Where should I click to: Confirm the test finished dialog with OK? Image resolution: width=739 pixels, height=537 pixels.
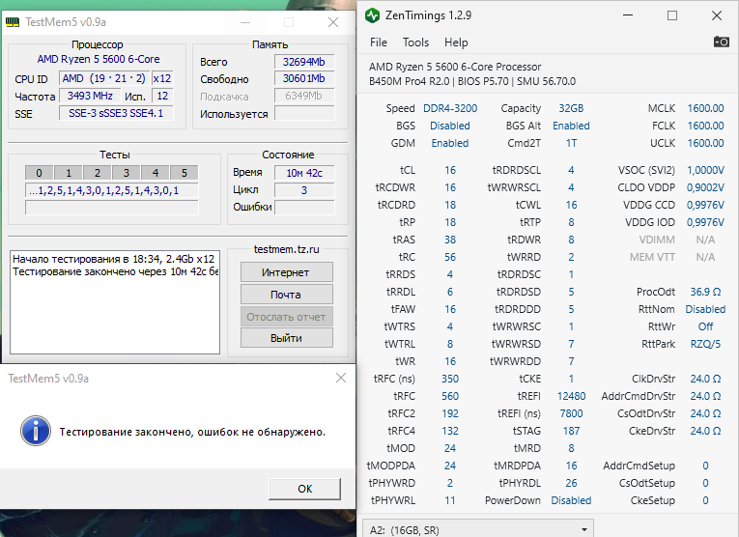pyautogui.click(x=304, y=489)
